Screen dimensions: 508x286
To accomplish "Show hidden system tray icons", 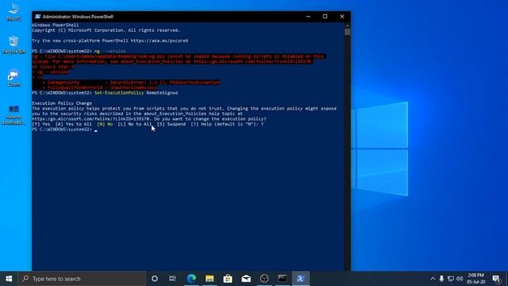I will (x=433, y=279).
